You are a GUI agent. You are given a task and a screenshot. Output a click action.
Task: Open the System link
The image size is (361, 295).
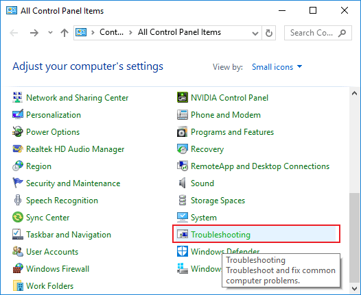click(204, 218)
